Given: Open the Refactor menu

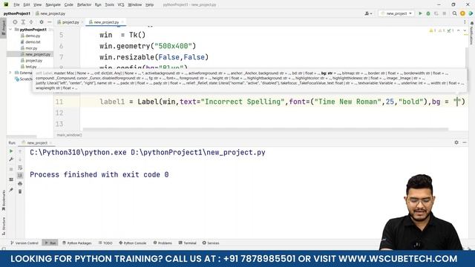Looking at the screenshot, I should tap(84, 4).
